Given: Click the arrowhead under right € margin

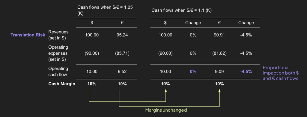Looking at the screenshot, I should [x=219, y=90].
